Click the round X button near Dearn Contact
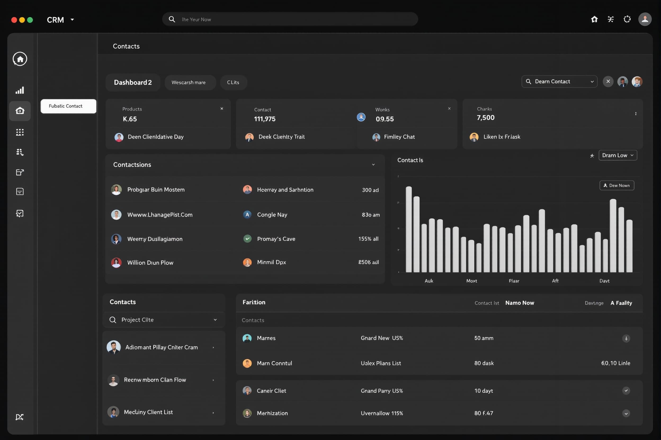661x440 pixels. [608, 81]
